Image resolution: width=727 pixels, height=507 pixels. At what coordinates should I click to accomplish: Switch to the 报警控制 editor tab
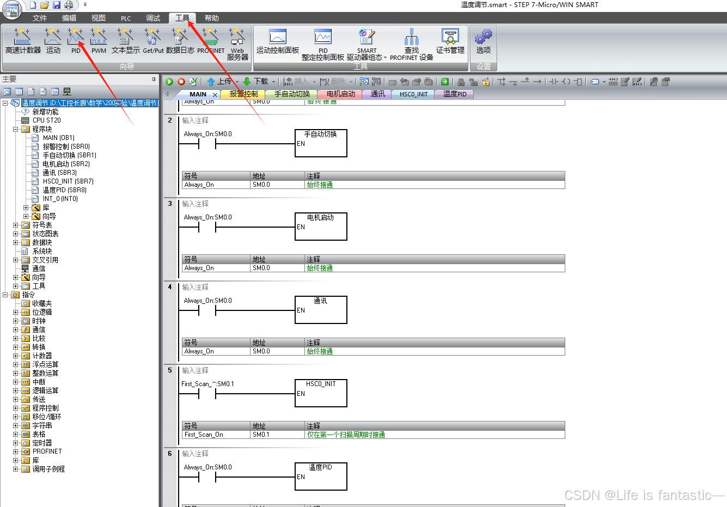243,94
